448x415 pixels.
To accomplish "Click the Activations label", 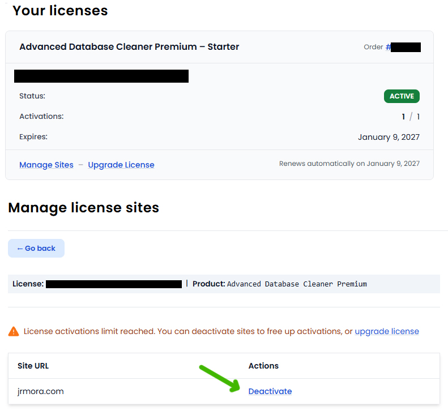I will pyautogui.click(x=41, y=117).
